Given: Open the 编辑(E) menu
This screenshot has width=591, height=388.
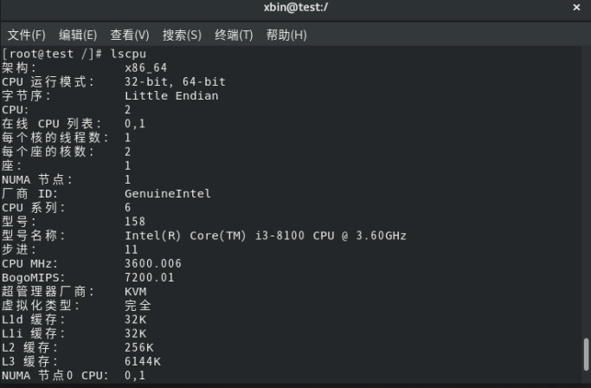Looking at the screenshot, I should click(x=78, y=35).
